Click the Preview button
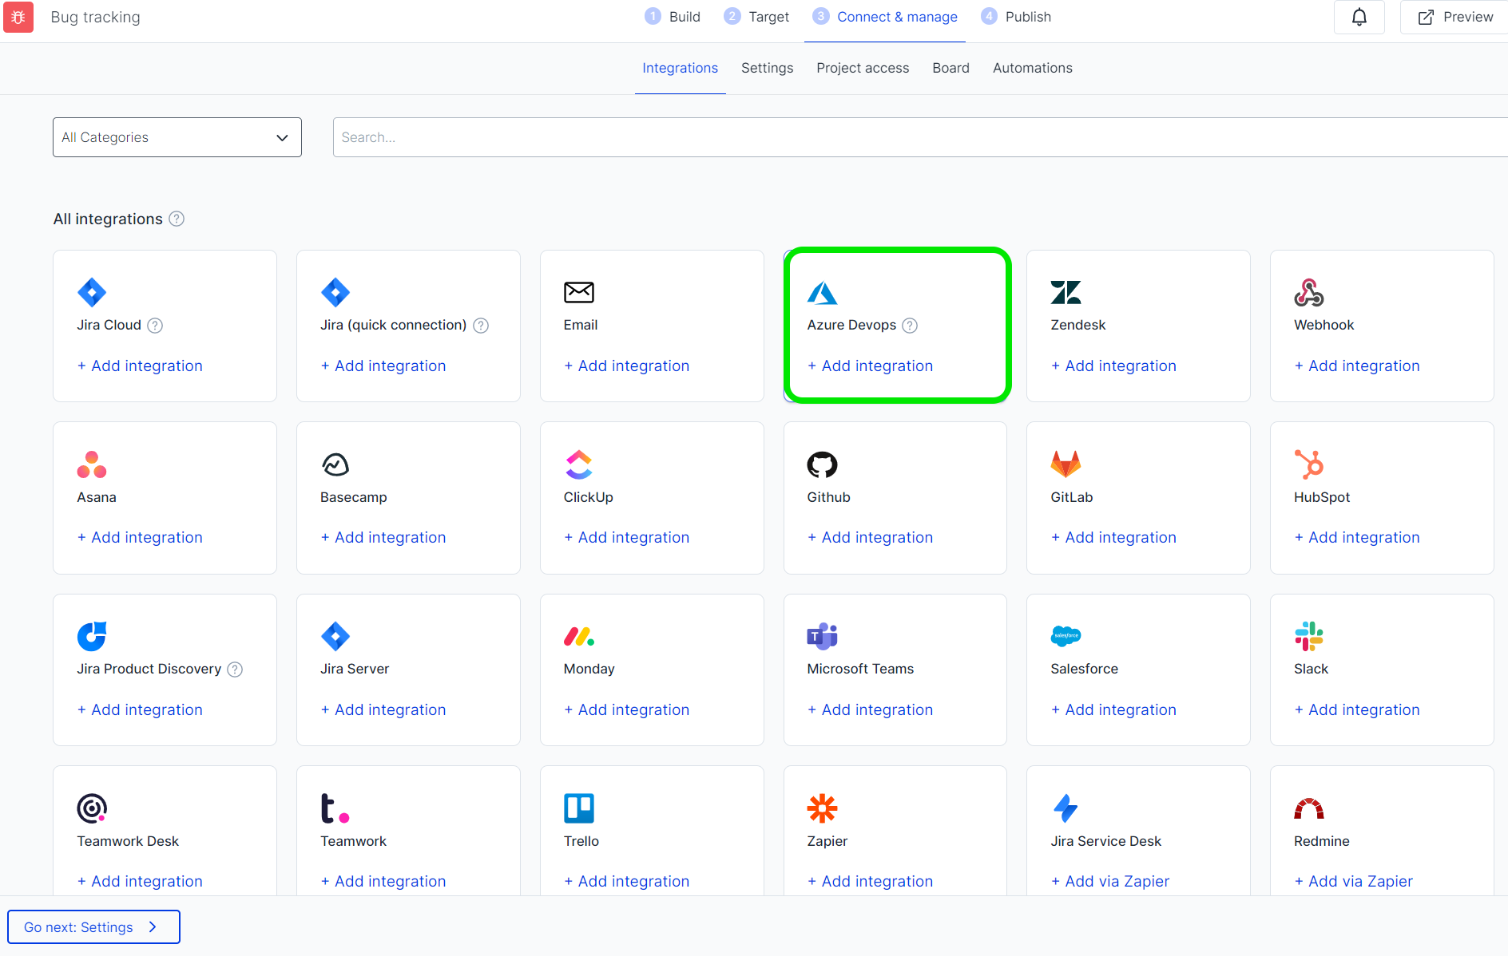Viewport: 1508px width, 956px height. pos(1454,17)
